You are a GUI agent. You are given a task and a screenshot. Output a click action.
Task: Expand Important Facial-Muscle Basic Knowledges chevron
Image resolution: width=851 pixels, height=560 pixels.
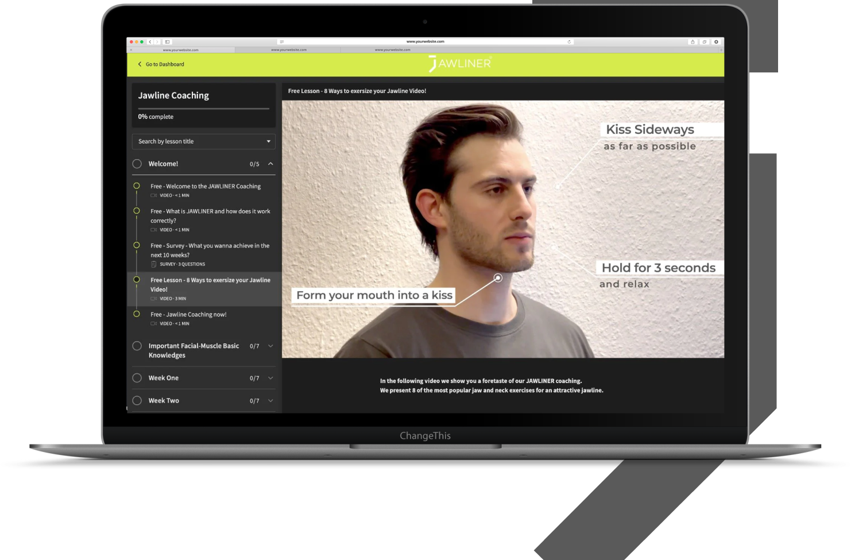pos(270,346)
